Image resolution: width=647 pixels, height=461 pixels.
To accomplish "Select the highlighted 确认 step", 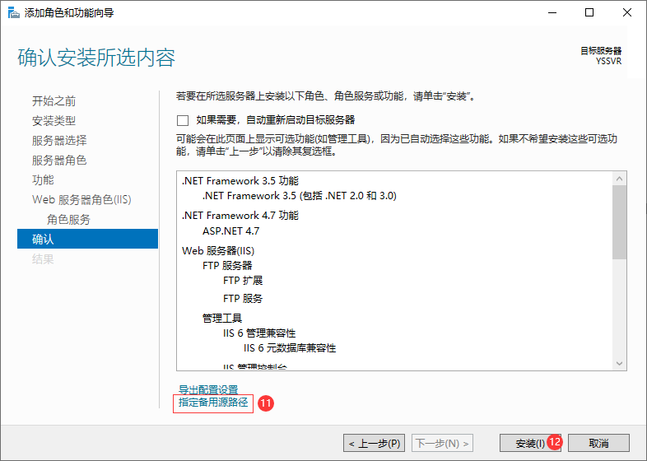I will coord(87,239).
